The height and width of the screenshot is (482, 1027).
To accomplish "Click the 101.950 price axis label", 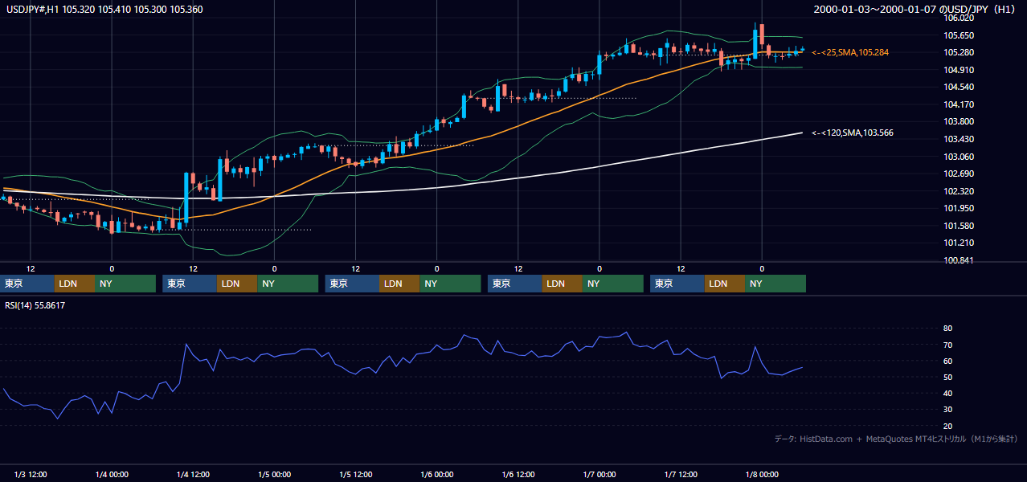I will (959, 208).
